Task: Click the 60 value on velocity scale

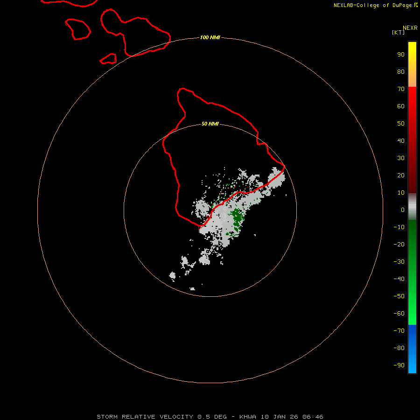Action: click(x=401, y=106)
